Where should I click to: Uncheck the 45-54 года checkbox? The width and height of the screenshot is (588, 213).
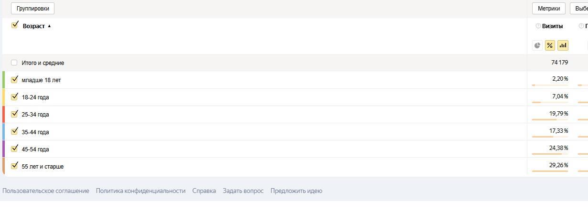tap(14, 149)
